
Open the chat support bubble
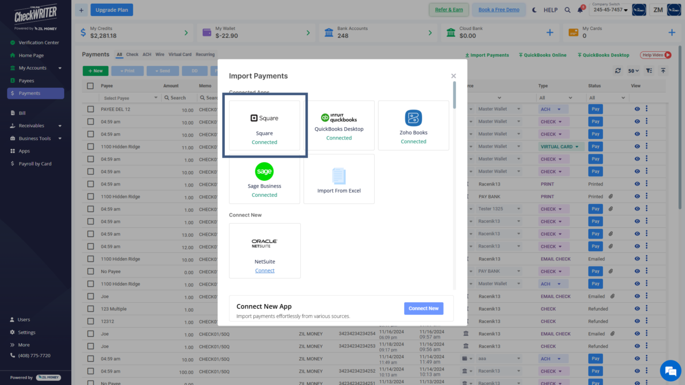(x=671, y=371)
